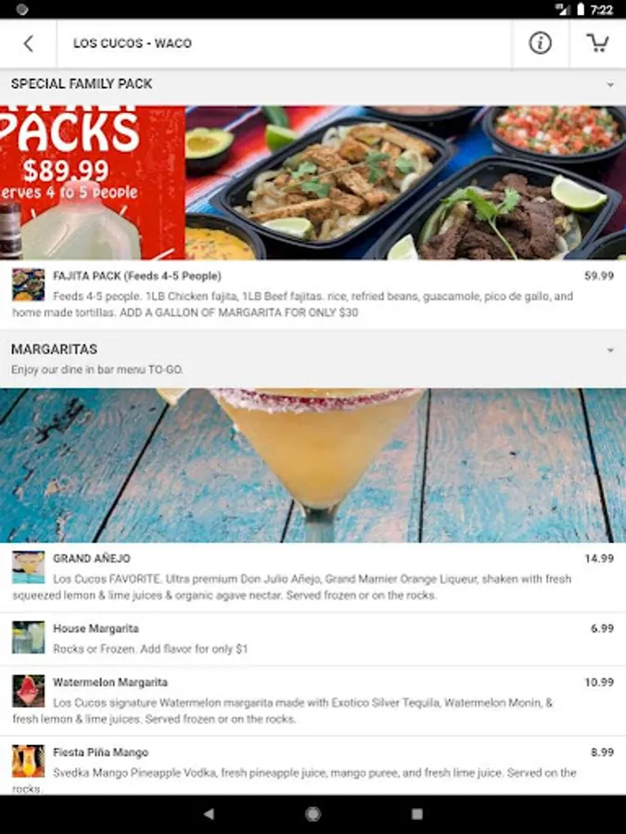
Task: Open the GRAND AÑEJO item title
Action: pyautogui.click(x=92, y=558)
